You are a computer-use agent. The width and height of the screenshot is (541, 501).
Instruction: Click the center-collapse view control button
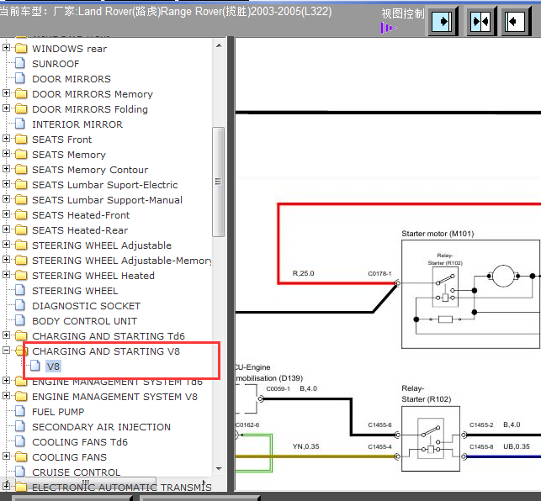tap(481, 21)
